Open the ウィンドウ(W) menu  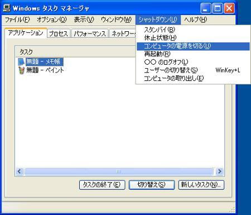pyautogui.click(x=116, y=20)
